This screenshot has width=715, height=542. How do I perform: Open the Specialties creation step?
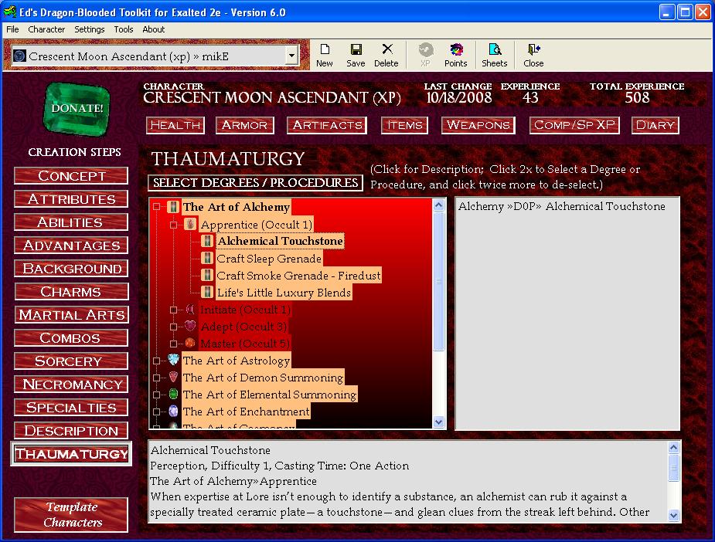pos(71,408)
